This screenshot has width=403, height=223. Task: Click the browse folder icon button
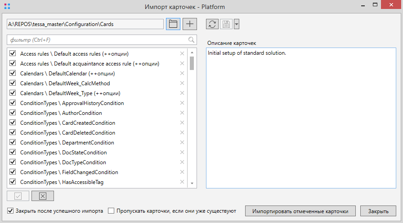(173, 24)
